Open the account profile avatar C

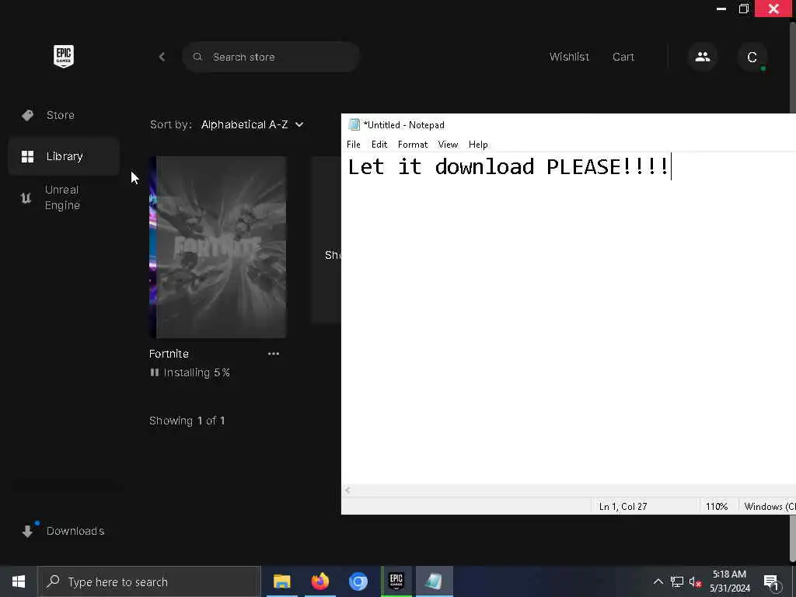[752, 57]
